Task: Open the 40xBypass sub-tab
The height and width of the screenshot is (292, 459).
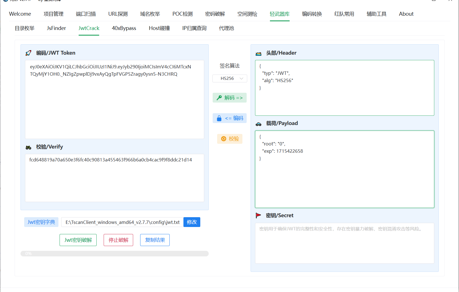Action: (124, 28)
